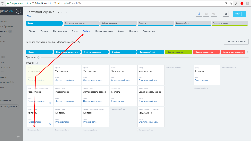Open the Бизнес-процессы tab
The image size is (251, 141).
click(x=104, y=31)
